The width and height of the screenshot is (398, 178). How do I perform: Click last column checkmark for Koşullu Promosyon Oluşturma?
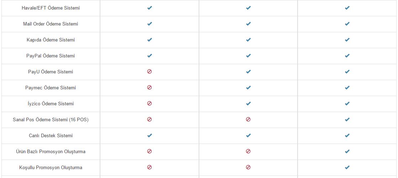point(347,167)
